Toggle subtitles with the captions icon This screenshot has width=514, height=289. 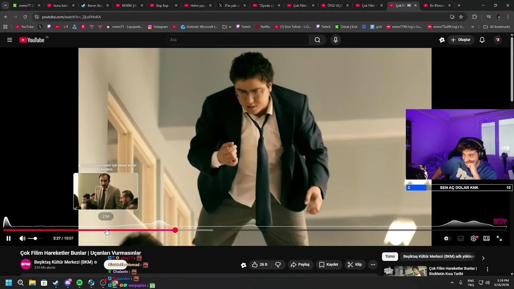(x=461, y=238)
